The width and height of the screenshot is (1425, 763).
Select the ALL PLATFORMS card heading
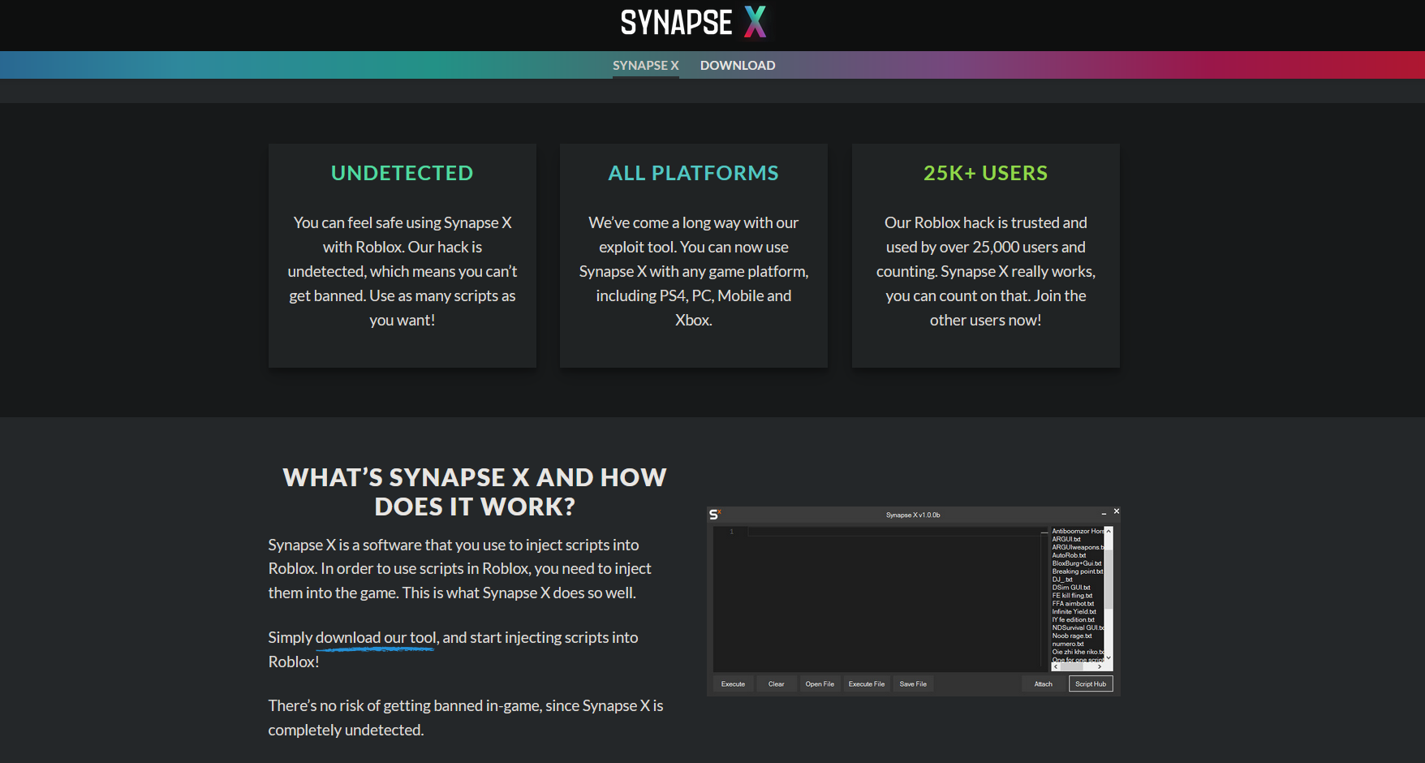click(x=694, y=173)
